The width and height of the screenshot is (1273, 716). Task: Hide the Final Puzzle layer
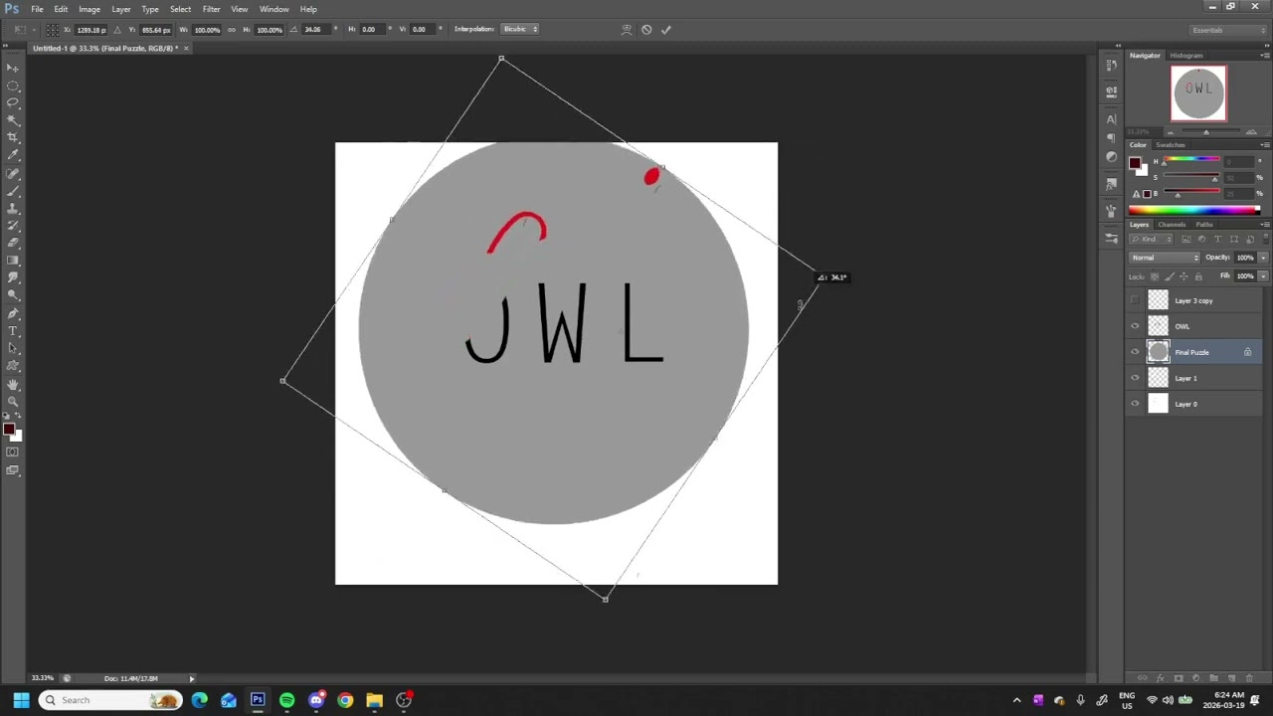coord(1135,352)
